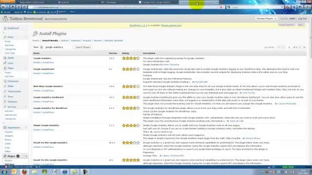Open the Term search type dropdown

tap(41, 47)
